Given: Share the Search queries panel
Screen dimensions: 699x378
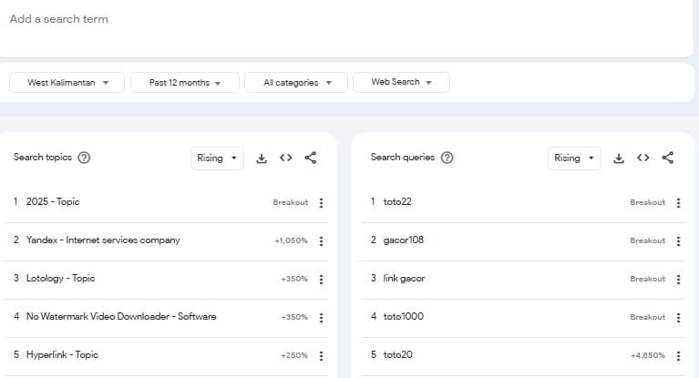Looking at the screenshot, I should [x=667, y=158].
